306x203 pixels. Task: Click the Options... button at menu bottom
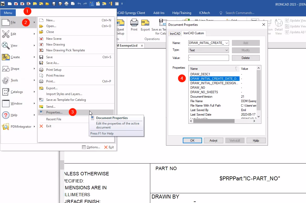(91, 147)
